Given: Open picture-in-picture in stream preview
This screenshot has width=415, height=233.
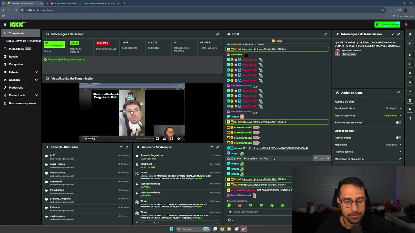Looking at the screenshot, I should [157, 139].
